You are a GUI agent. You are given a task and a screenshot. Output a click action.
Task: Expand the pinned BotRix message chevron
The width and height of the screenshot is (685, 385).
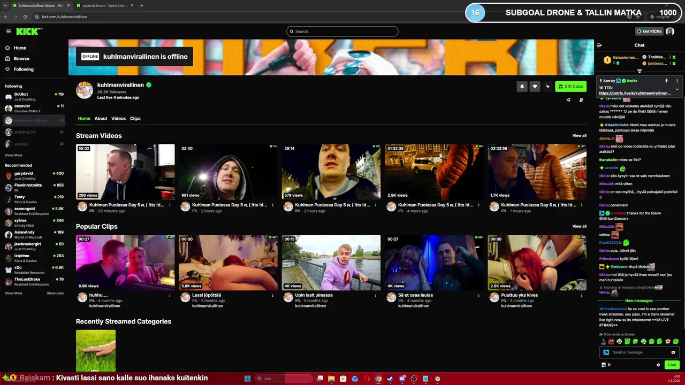677,89
